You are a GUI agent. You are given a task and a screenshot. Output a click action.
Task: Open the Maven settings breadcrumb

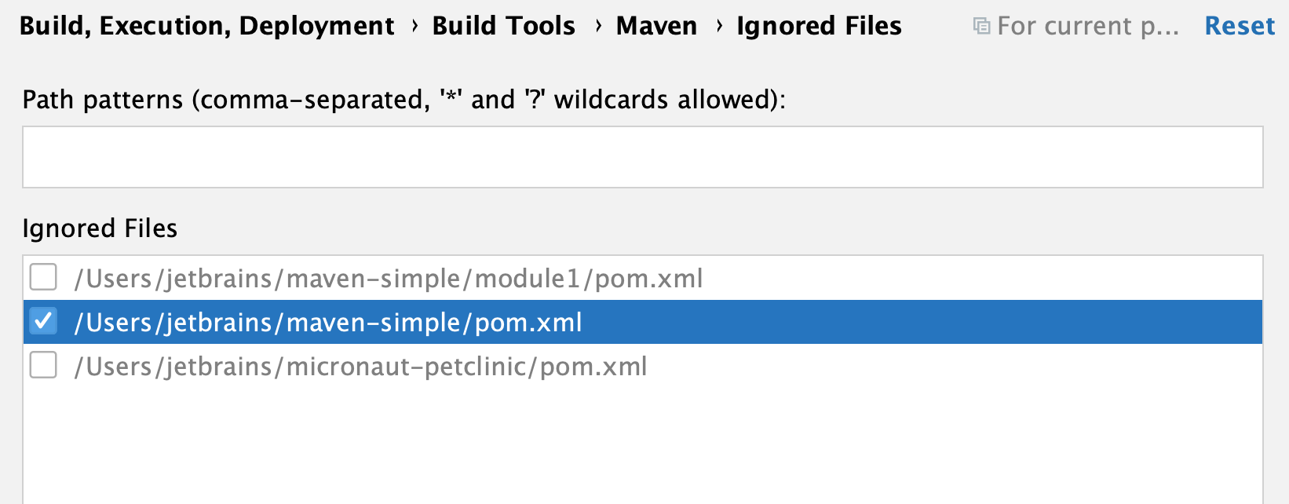pyautogui.click(x=656, y=25)
